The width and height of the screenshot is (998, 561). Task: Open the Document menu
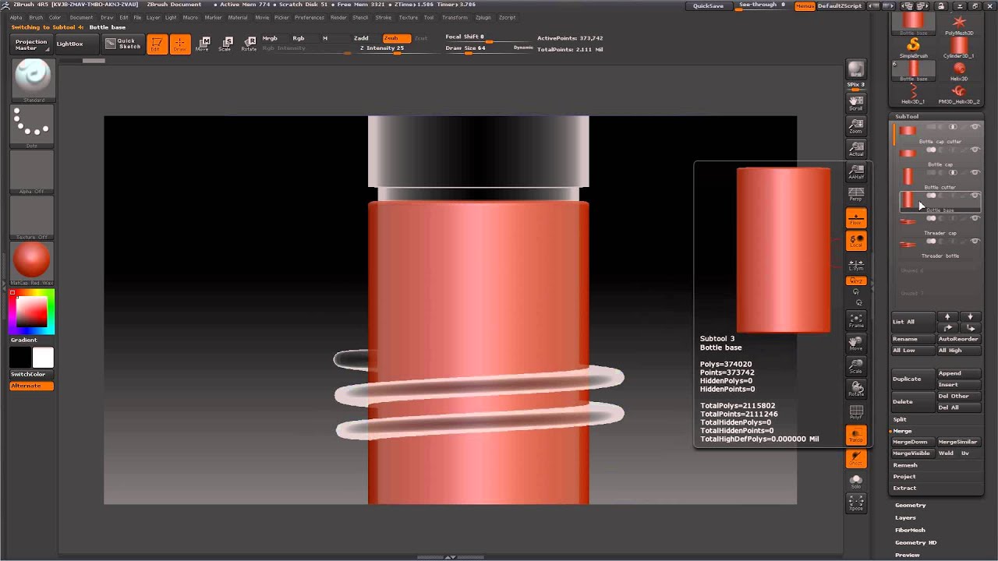click(x=81, y=17)
